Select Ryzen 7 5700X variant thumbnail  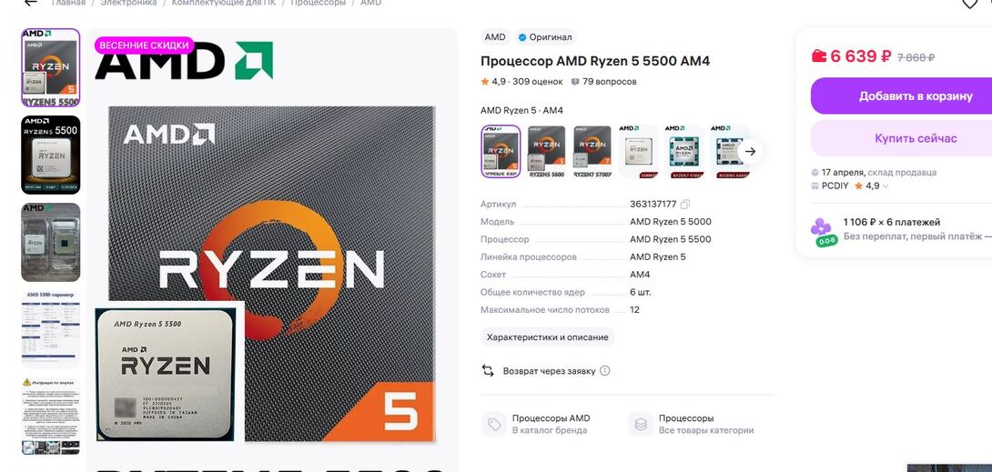(x=592, y=152)
